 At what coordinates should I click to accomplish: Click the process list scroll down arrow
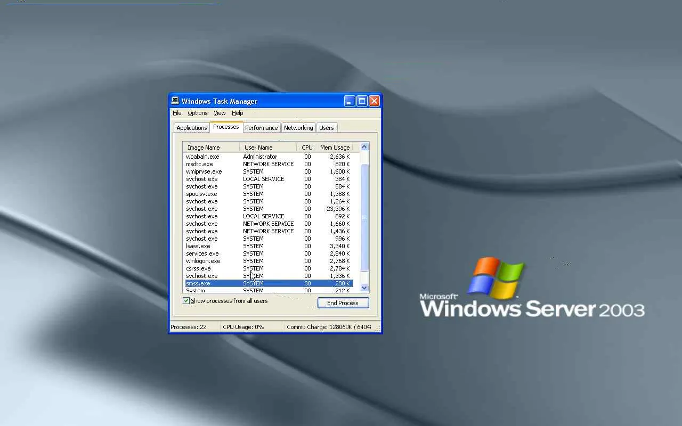pos(364,288)
